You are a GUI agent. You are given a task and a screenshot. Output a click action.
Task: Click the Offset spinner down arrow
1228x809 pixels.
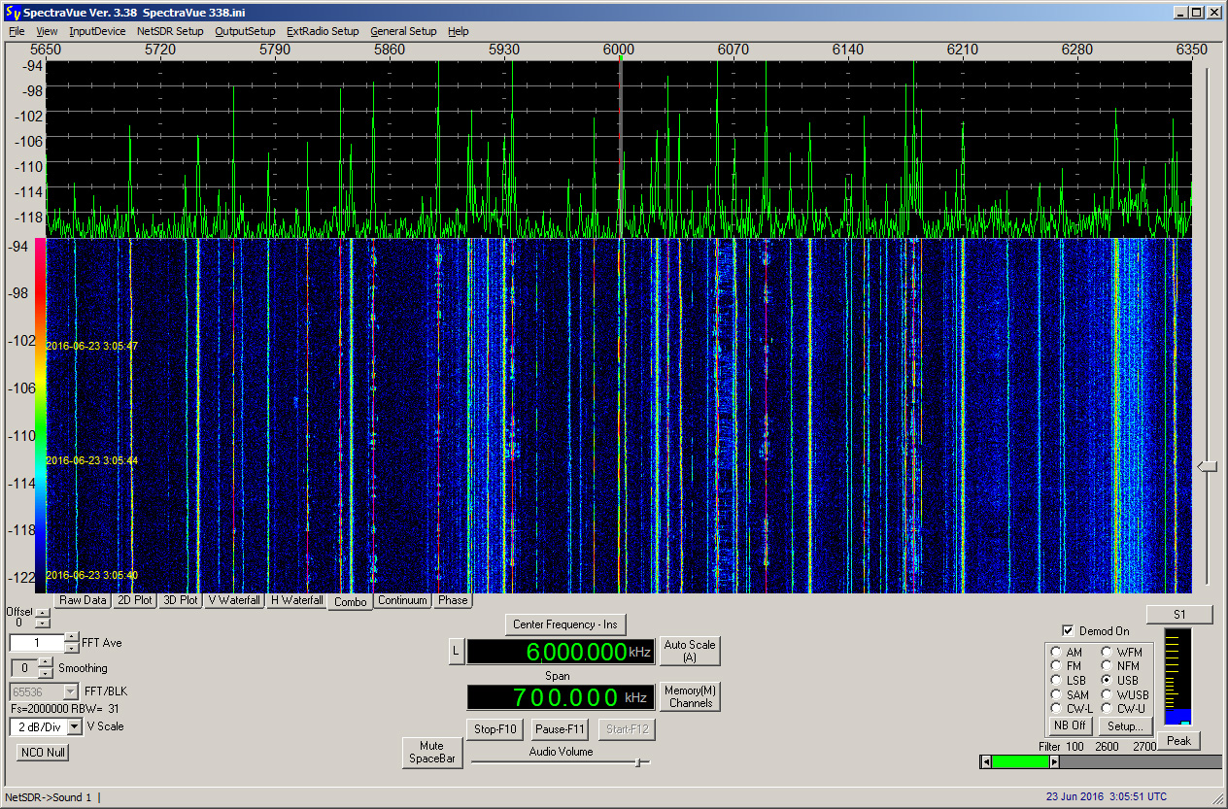(x=42, y=624)
